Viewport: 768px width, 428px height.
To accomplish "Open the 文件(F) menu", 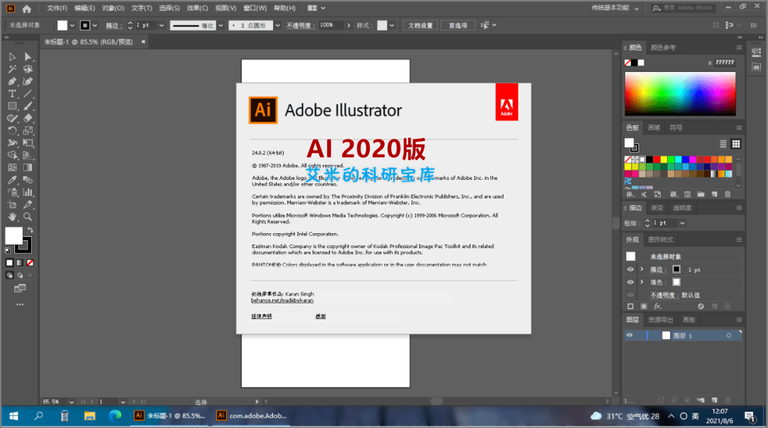I will [x=58, y=9].
